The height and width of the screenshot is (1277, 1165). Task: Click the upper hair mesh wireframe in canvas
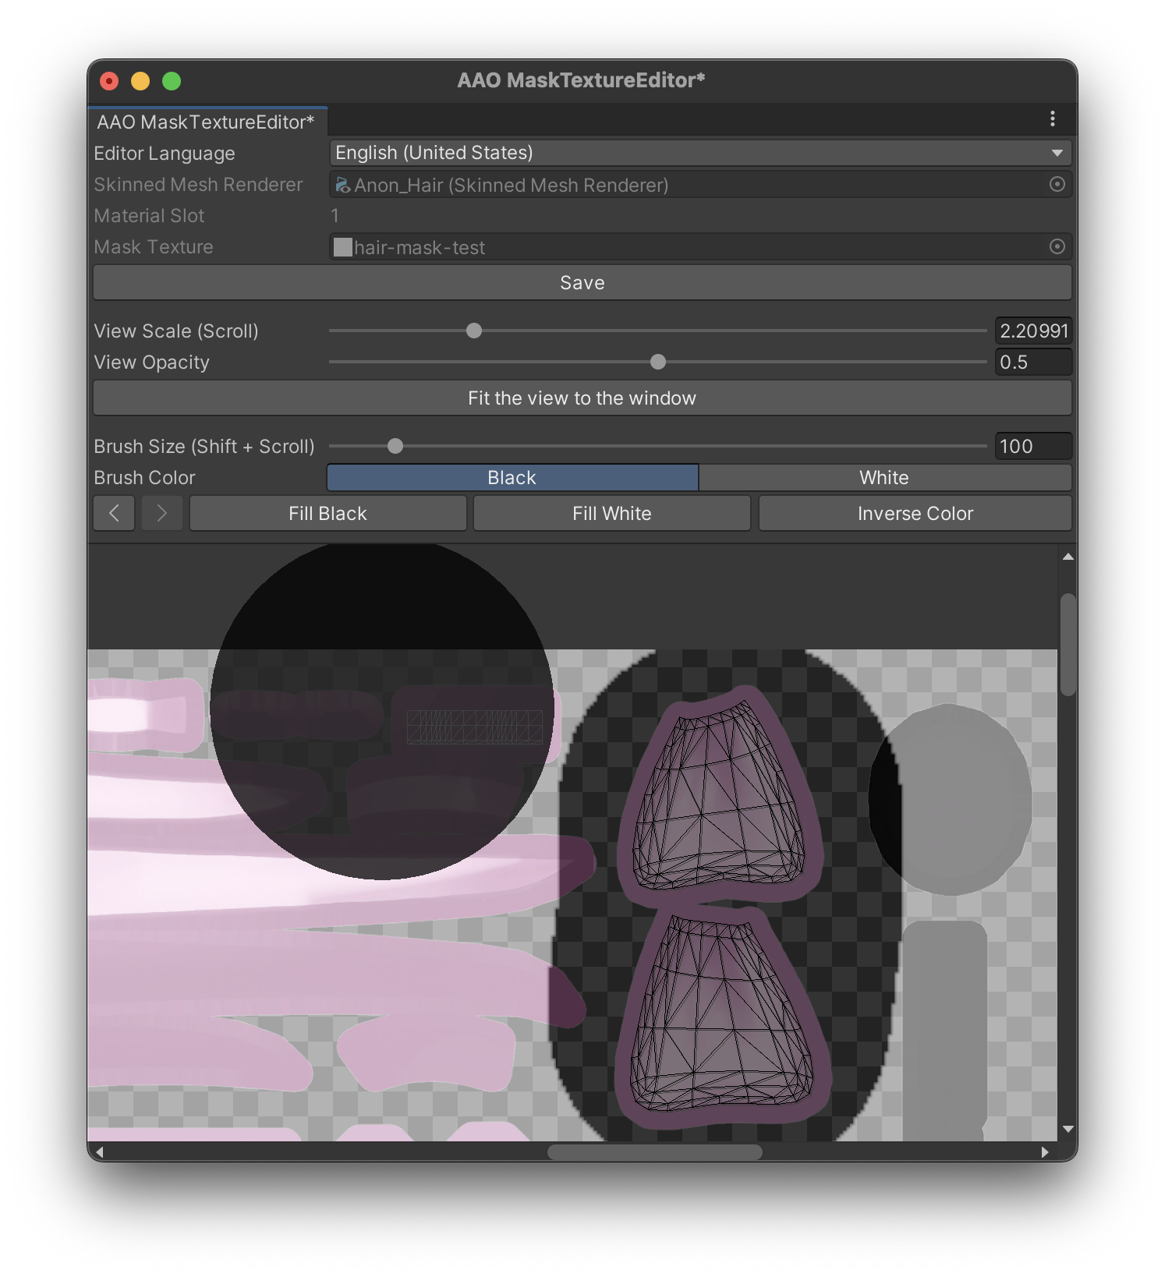coord(719,795)
